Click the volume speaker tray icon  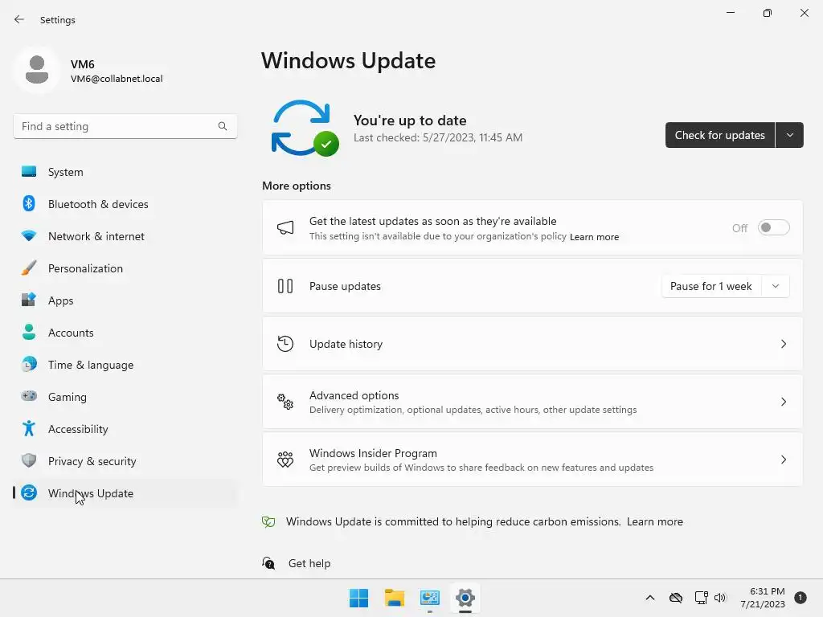coord(720,598)
